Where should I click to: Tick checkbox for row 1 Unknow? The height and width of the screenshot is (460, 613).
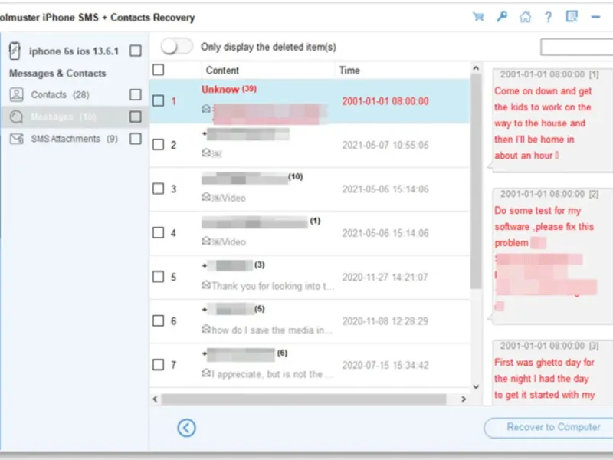[x=159, y=101]
